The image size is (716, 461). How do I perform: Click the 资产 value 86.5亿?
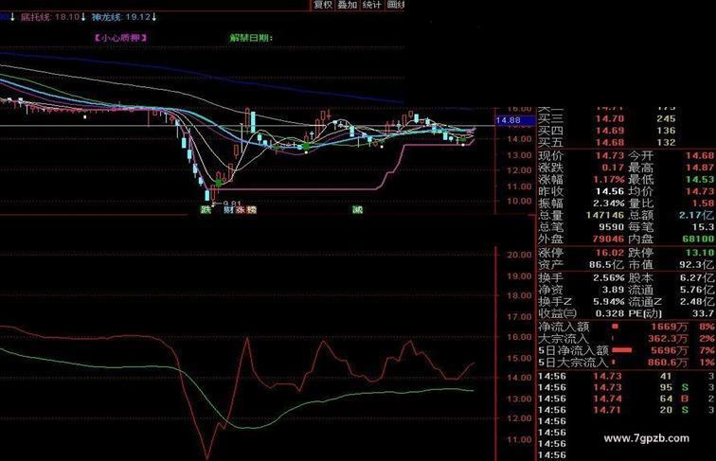click(606, 264)
